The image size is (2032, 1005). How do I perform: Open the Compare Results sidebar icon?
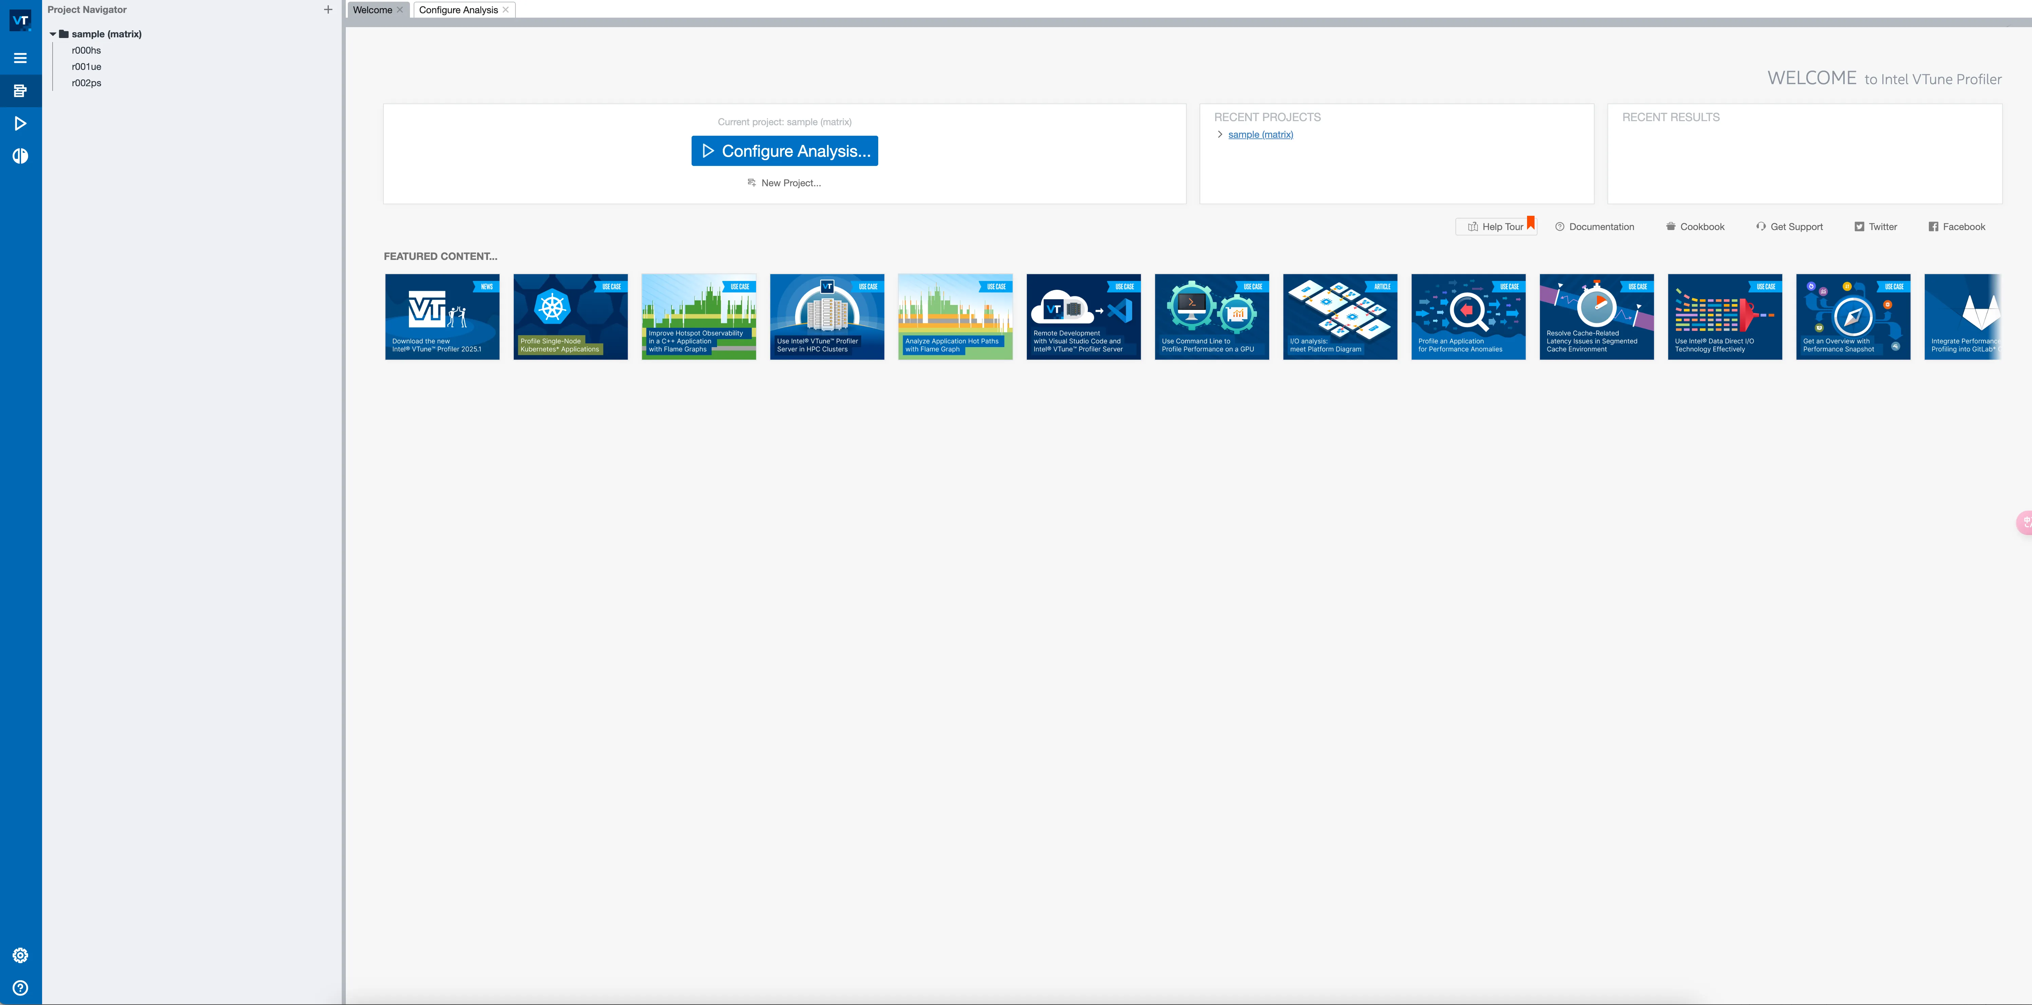click(20, 156)
